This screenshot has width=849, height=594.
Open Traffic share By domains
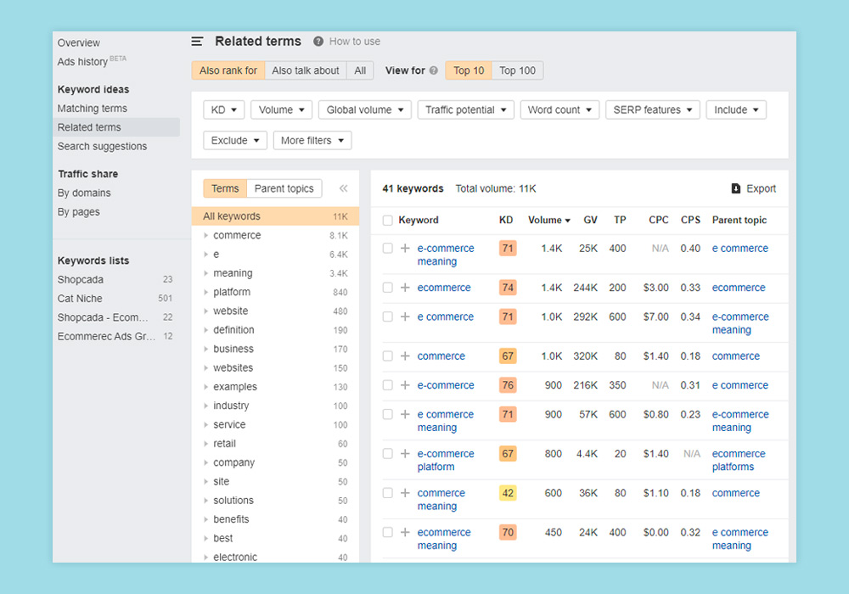tap(84, 193)
